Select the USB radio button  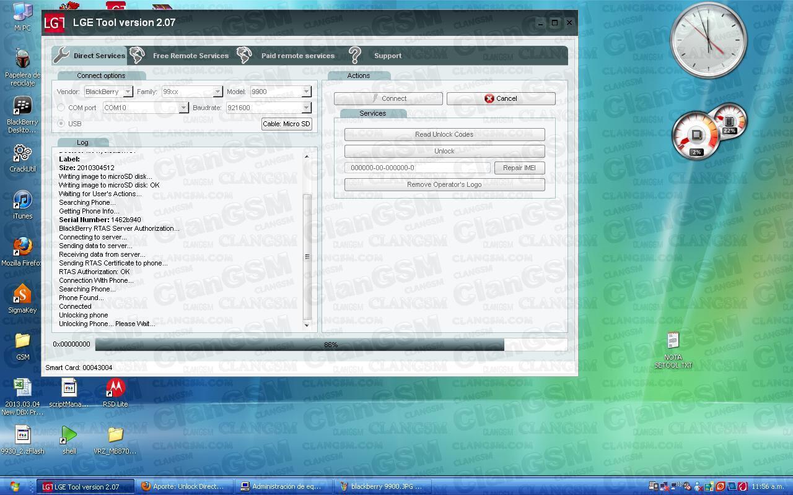[61, 124]
